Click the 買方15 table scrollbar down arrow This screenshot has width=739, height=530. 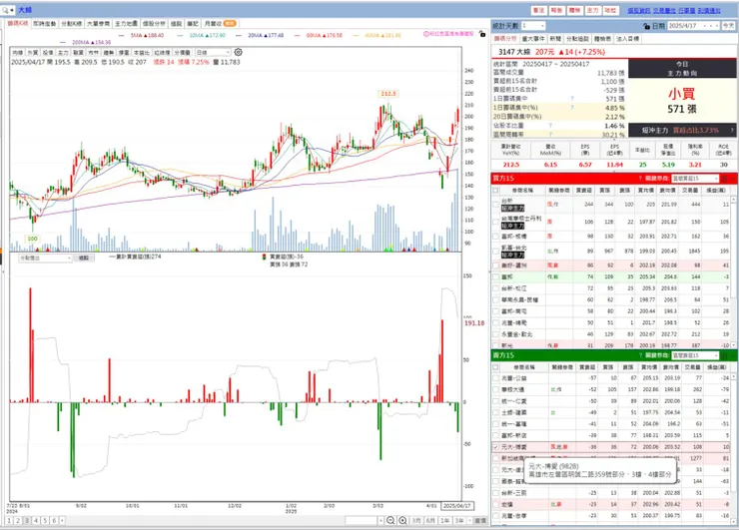tap(734, 345)
